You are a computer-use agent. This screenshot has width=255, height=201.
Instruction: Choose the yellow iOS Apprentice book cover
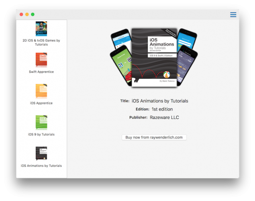(41, 91)
